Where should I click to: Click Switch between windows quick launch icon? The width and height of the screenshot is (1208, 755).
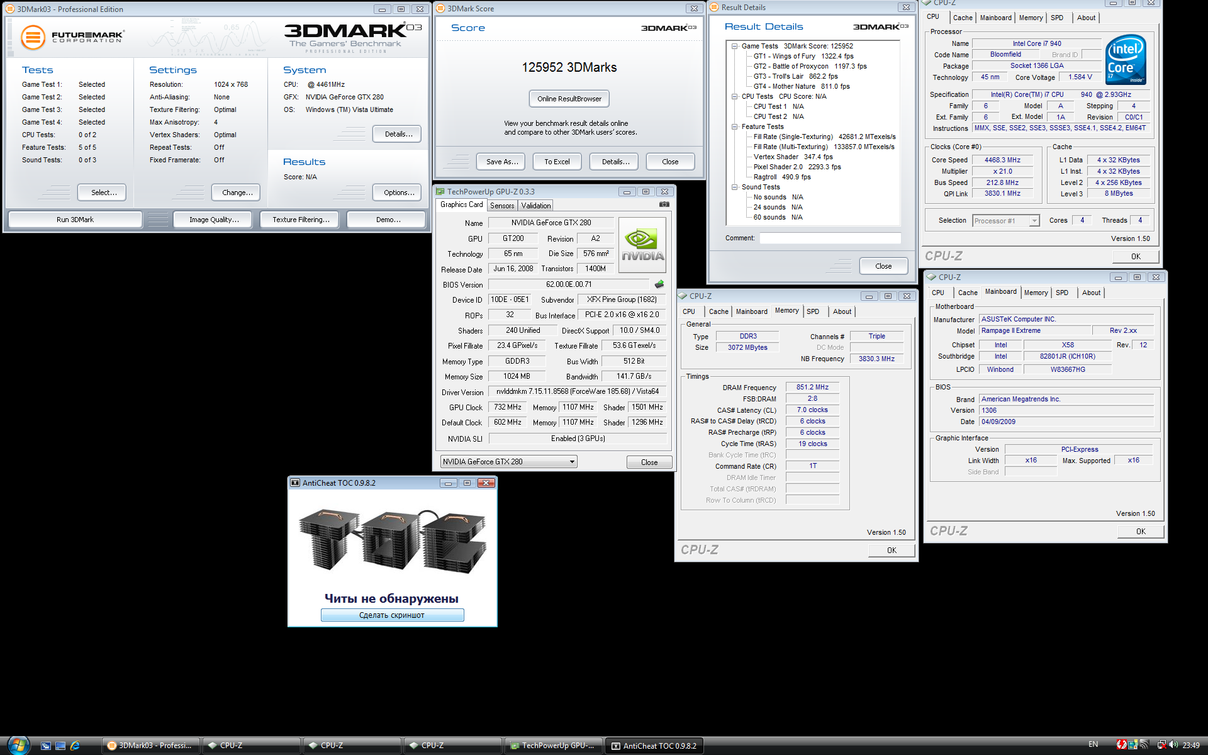click(46, 746)
